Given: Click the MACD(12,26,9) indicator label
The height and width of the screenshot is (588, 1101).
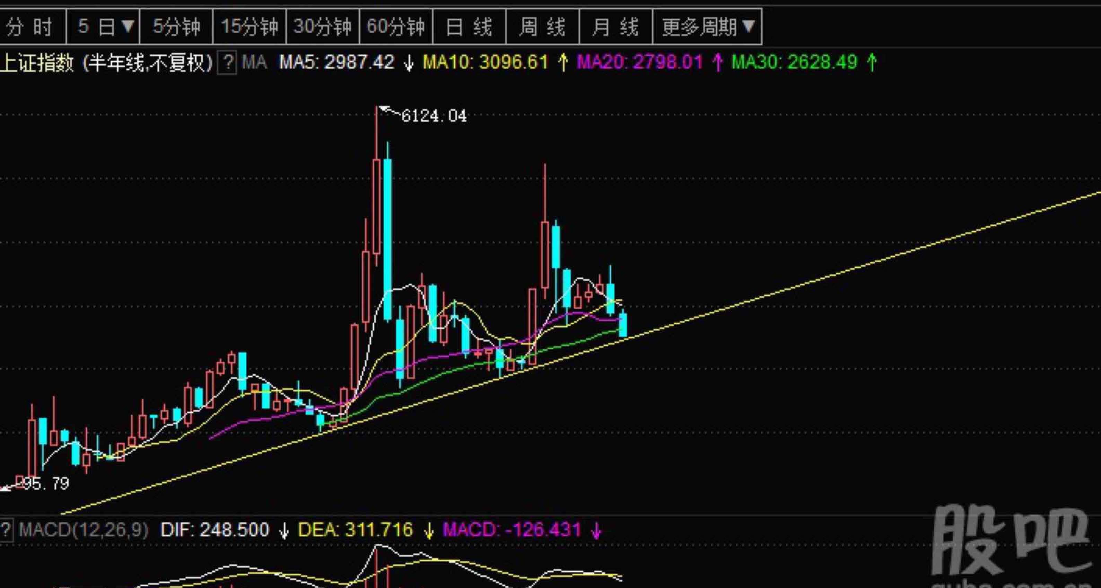Looking at the screenshot, I should point(84,530).
